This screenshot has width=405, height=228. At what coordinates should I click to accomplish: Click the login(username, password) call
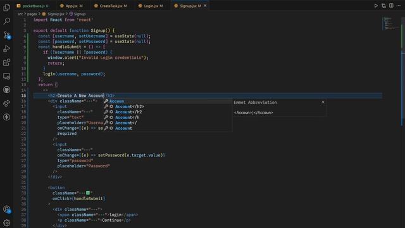click(74, 74)
